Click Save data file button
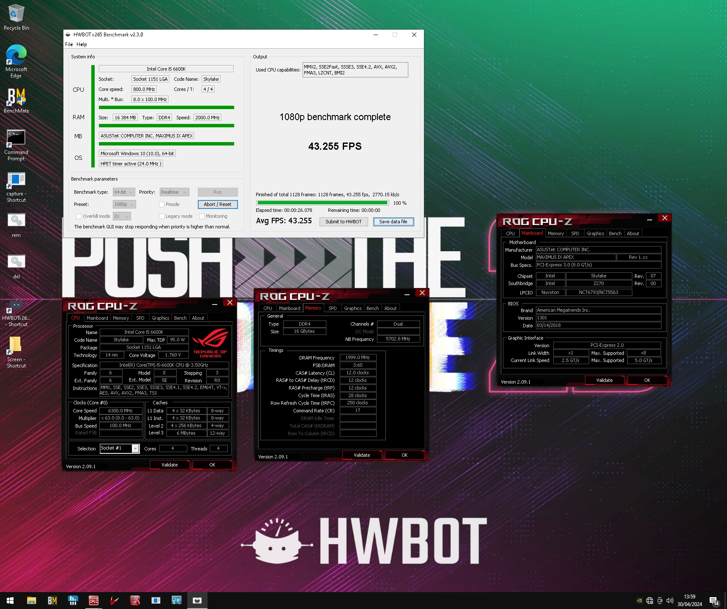The width and height of the screenshot is (727, 609). click(394, 222)
